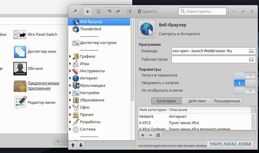Open the menu editor application menu icon

[x=75, y=11]
